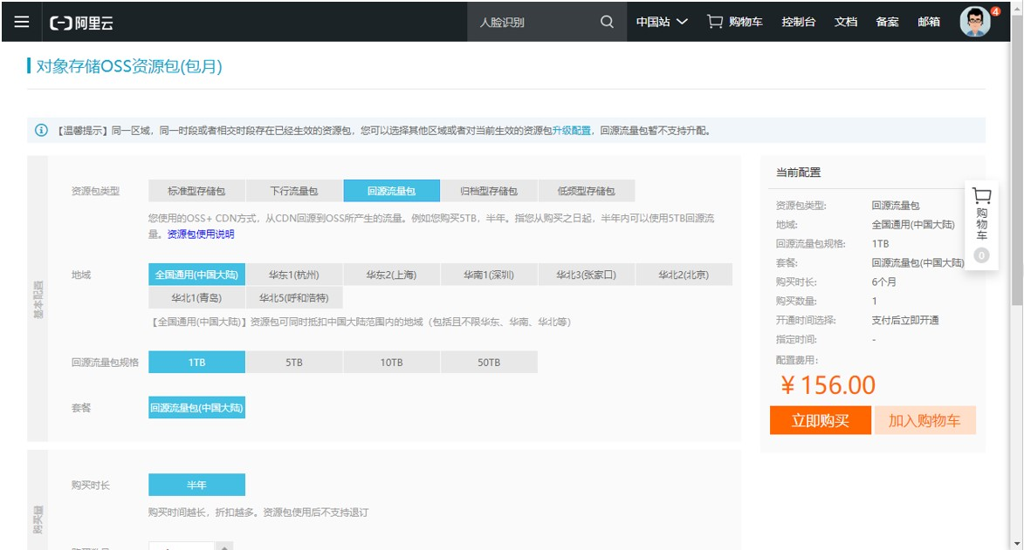Open 备案 in the top navigation
1024x550 pixels.
[887, 22]
